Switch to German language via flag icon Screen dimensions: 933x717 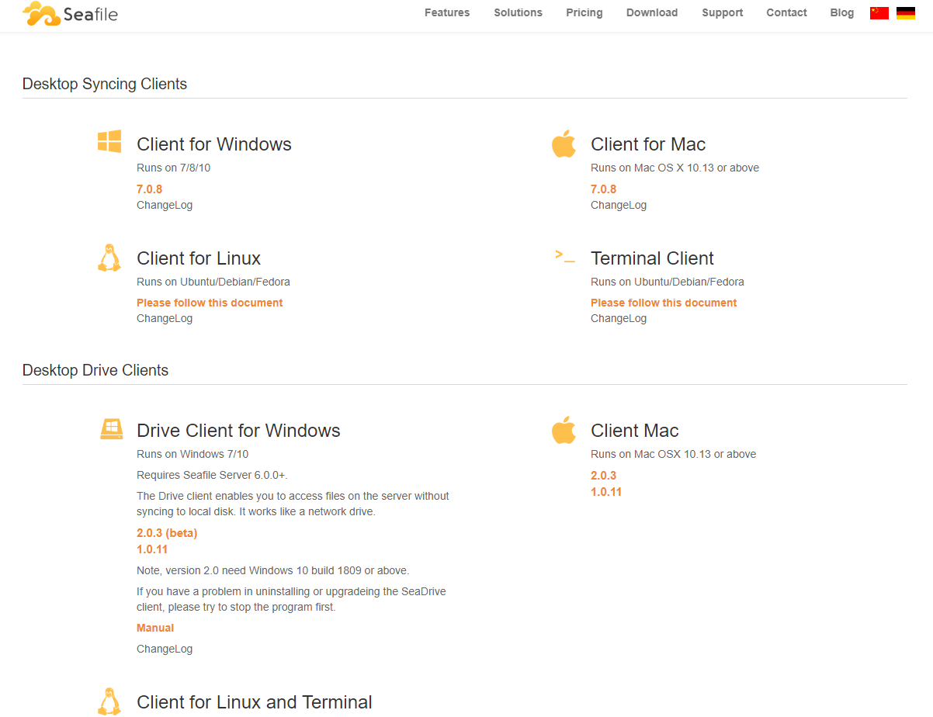[x=905, y=12]
